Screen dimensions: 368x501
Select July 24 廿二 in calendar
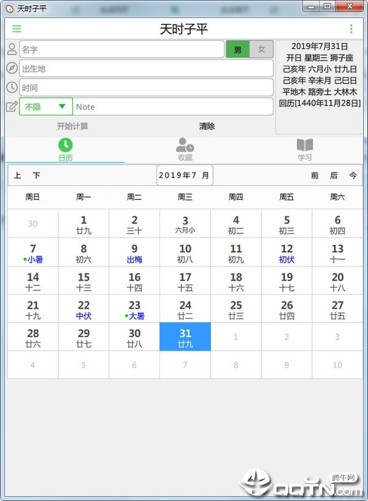coord(185,309)
